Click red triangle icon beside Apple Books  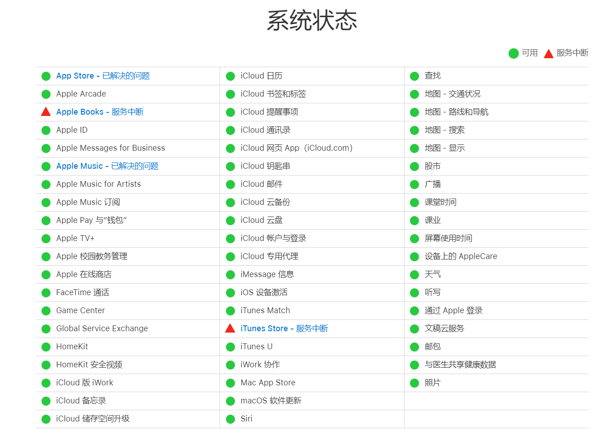click(x=46, y=111)
